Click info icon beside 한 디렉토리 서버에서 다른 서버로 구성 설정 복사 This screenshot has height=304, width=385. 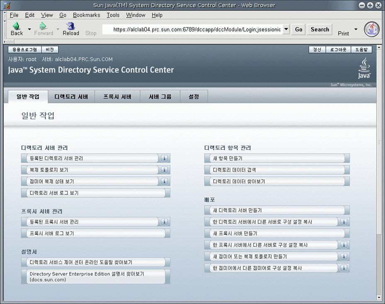tap(344, 222)
